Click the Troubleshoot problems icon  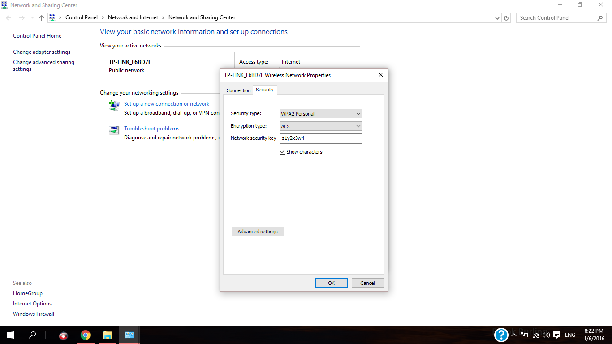click(114, 130)
